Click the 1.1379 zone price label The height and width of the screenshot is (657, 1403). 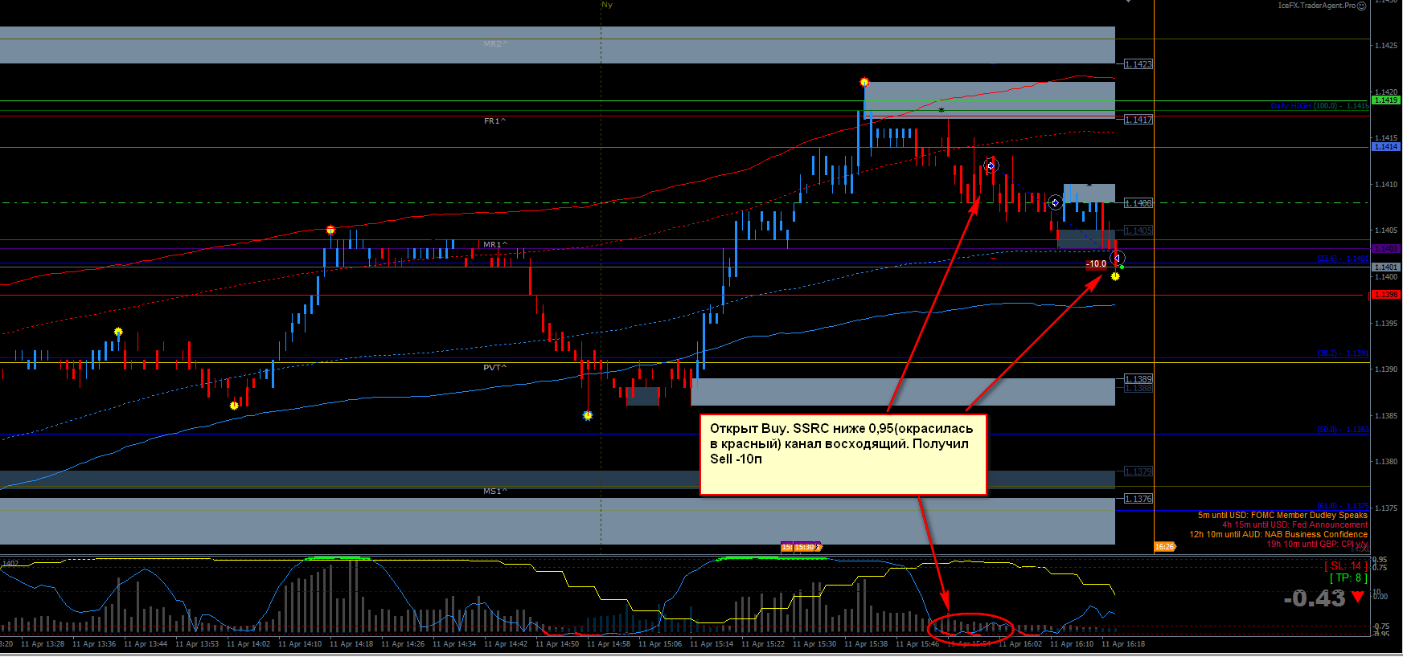pos(1138,471)
